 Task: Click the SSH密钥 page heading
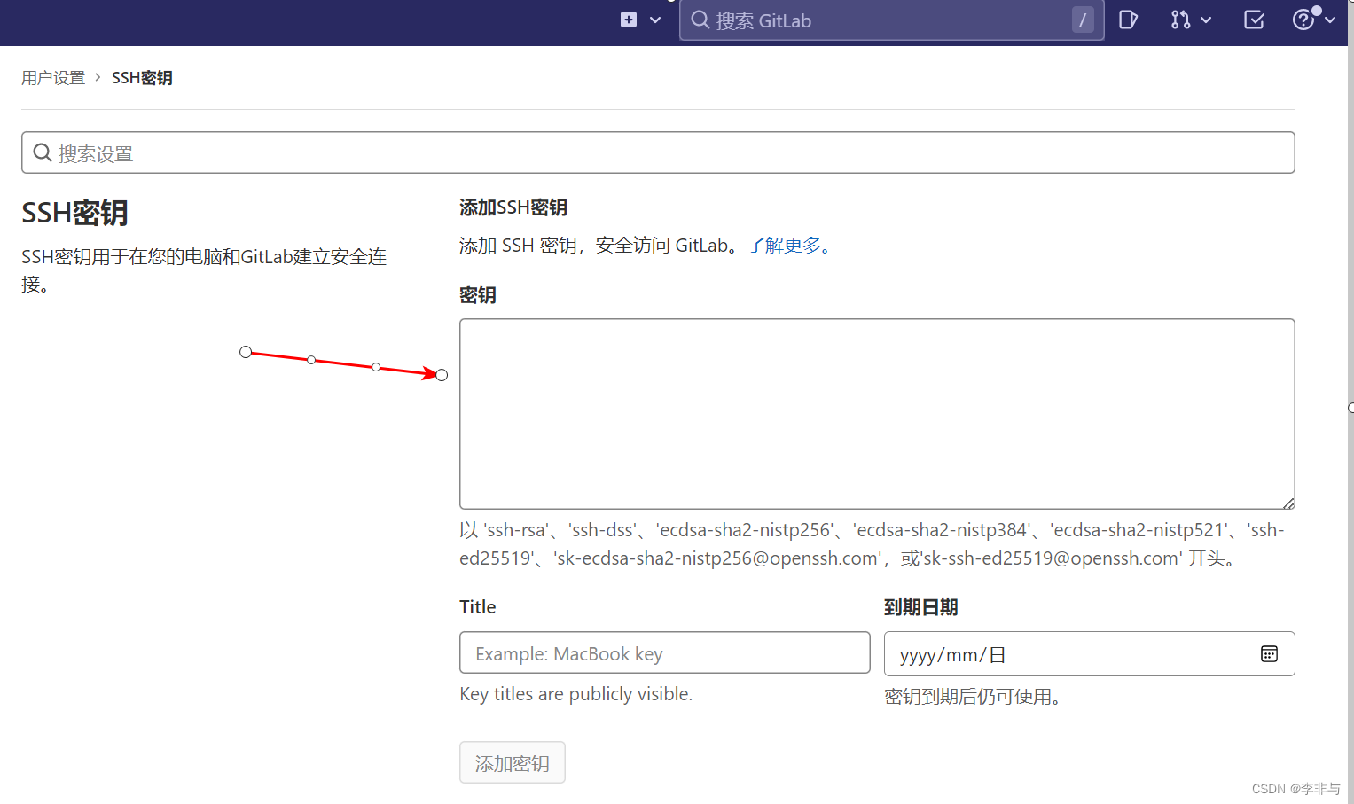[74, 213]
